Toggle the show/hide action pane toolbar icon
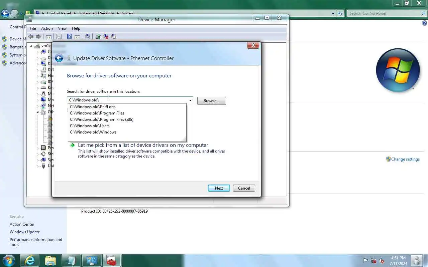The width and height of the screenshot is (428, 267). pos(77,37)
